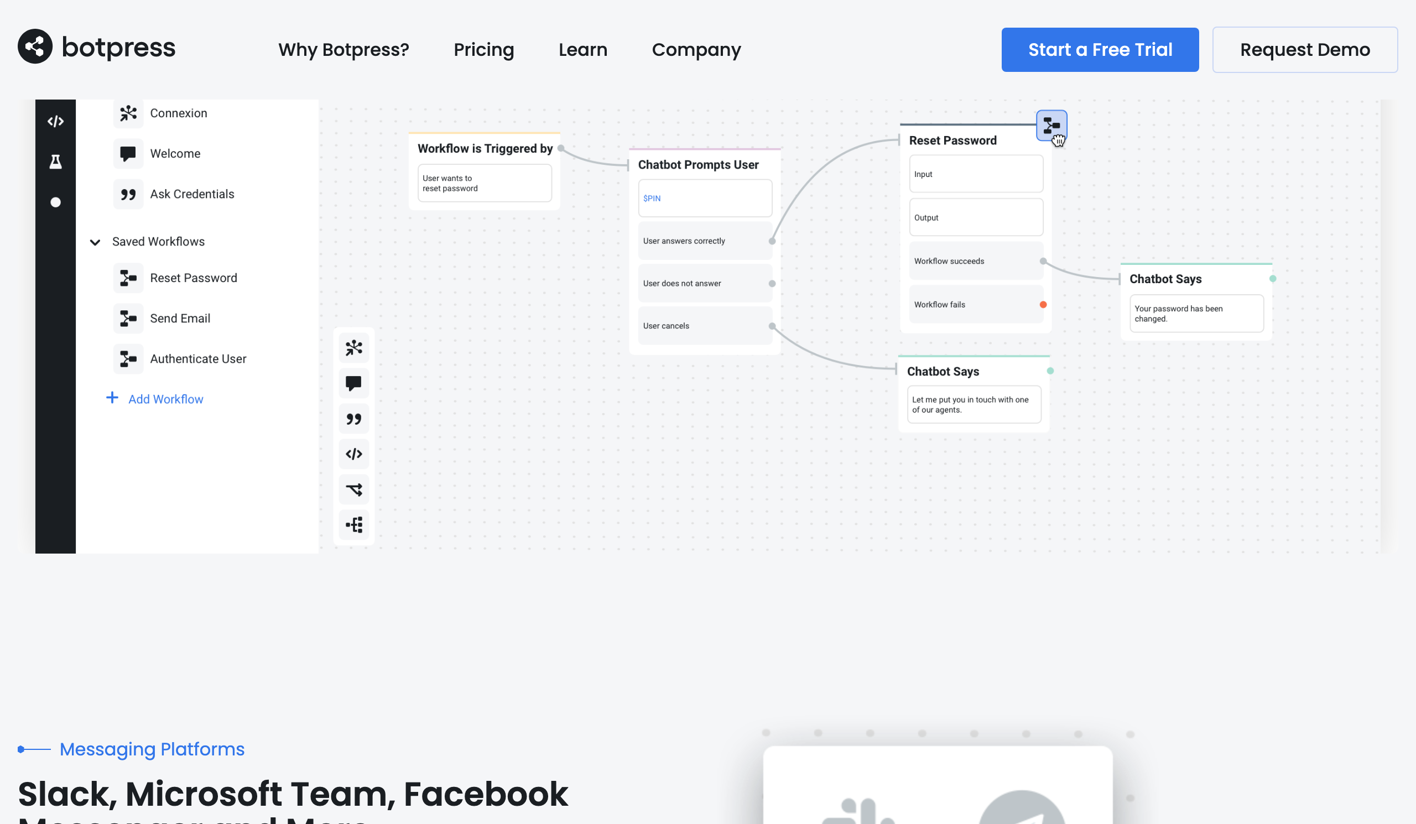The height and width of the screenshot is (824, 1416).
Task: Click the workflow icon badge on Reset Password node
Action: point(1051,125)
